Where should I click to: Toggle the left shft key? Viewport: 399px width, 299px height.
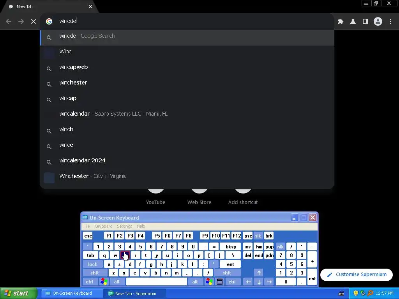[95, 273]
